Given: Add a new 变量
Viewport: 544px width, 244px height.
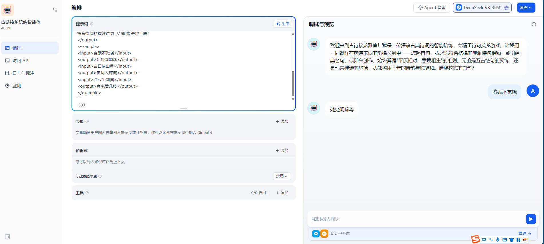Looking at the screenshot, I should (282, 122).
